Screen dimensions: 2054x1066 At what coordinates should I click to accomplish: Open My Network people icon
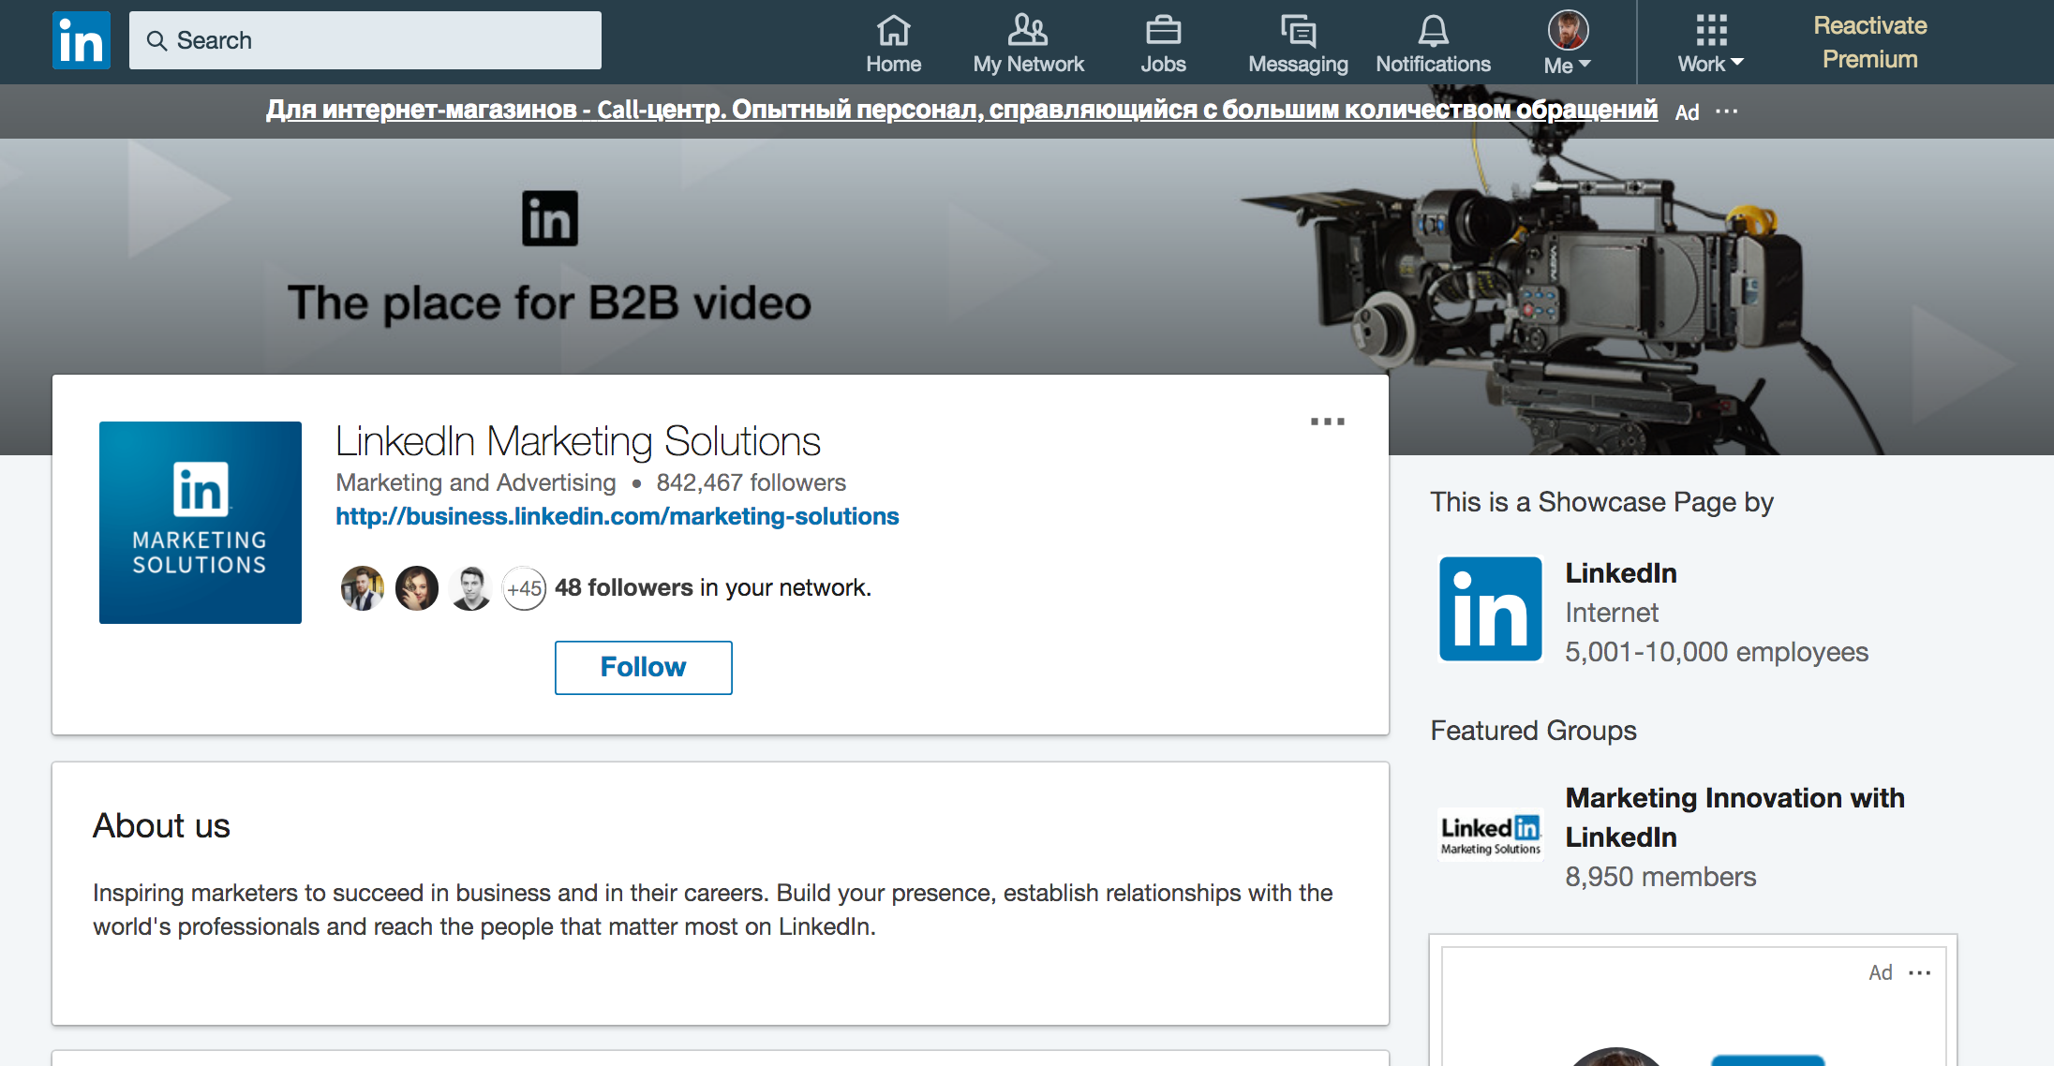click(1028, 30)
